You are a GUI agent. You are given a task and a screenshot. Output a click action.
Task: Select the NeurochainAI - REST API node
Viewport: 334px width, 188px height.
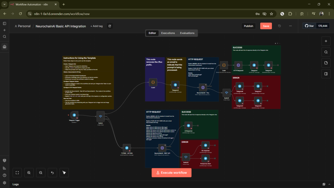(x=162, y=148)
